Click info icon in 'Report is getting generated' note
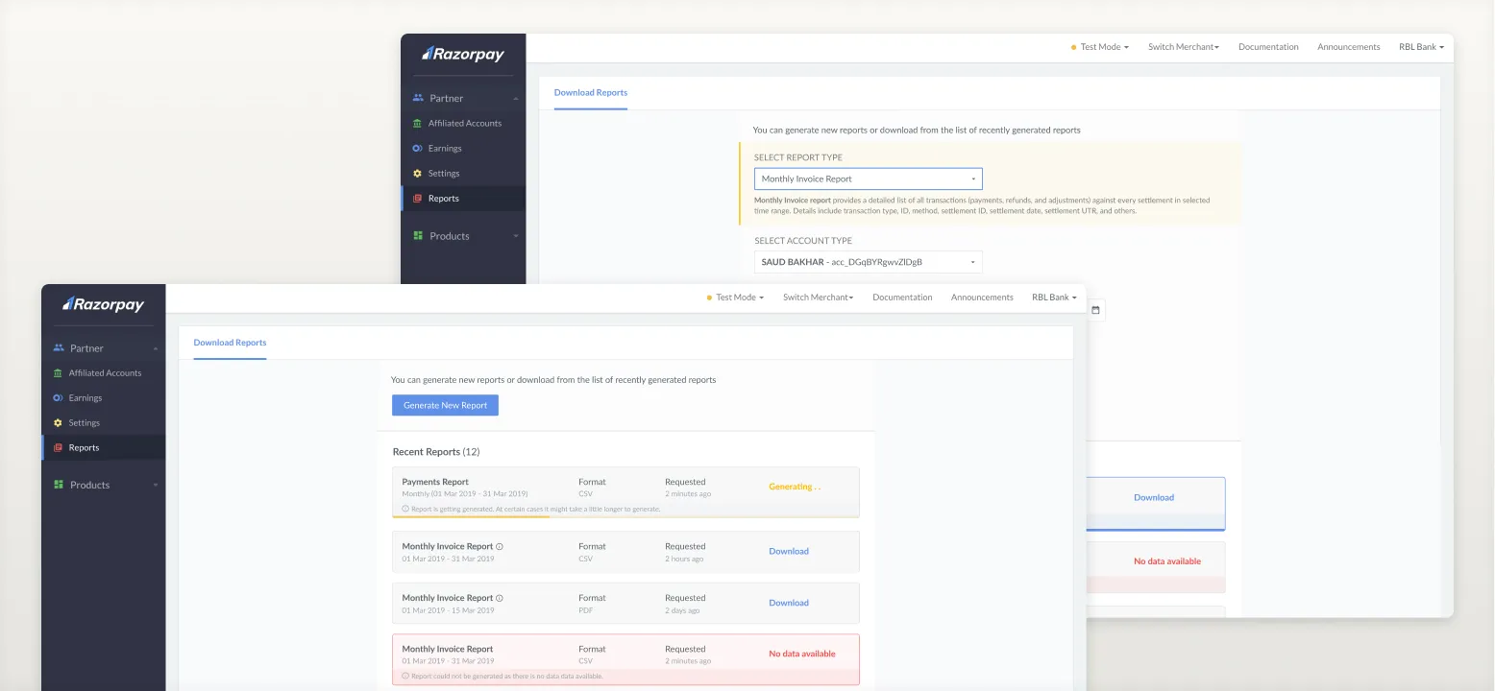 pyautogui.click(x=405, y=509)
